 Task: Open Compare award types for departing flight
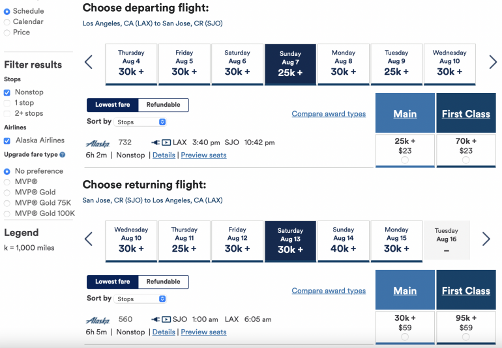(329, 114)
